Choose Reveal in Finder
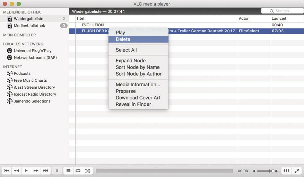 click(138, 104)
